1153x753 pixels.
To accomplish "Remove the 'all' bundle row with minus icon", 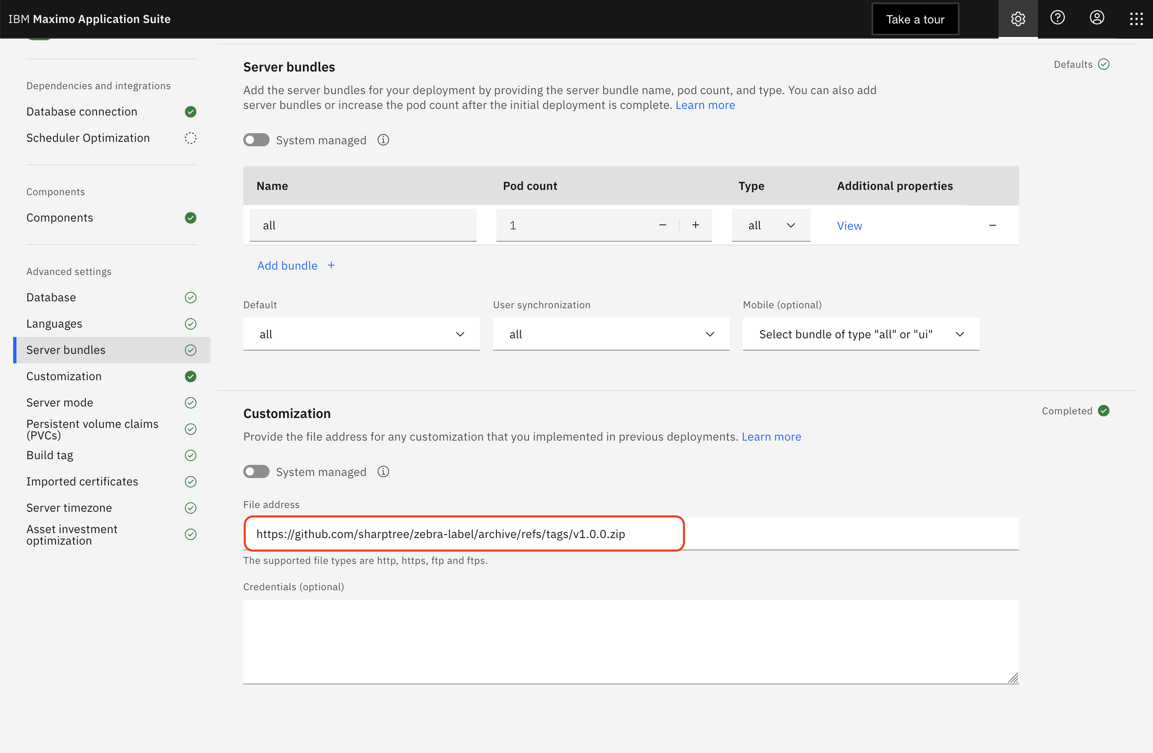I will point(992,225).
